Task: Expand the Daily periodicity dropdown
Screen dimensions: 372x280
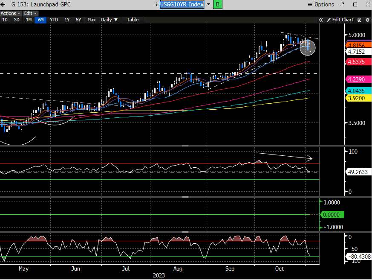Action: tap(109, 20)
